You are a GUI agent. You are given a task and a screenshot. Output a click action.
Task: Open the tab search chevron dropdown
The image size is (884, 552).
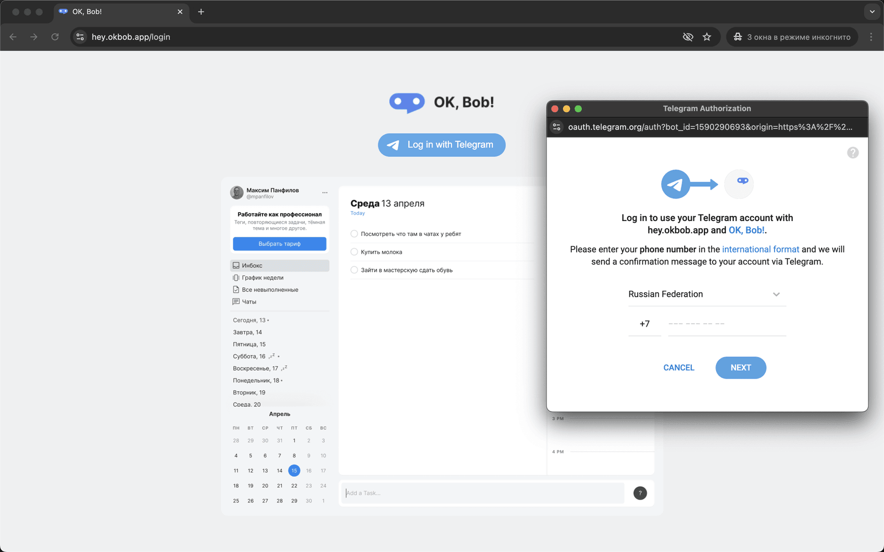[x=872, y=12]
